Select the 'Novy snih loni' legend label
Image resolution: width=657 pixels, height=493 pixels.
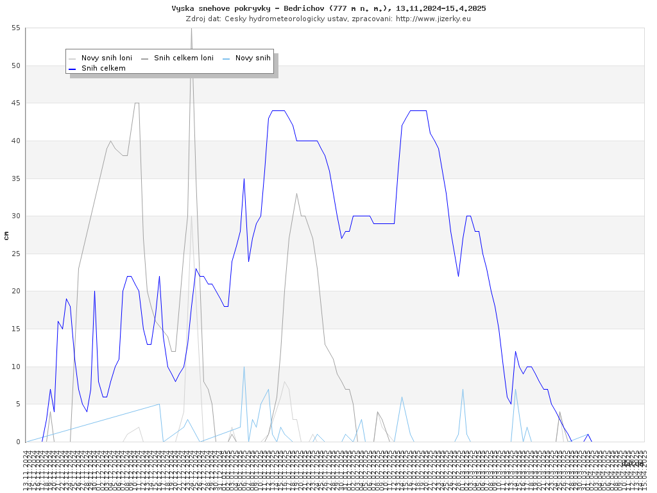coord(107,58)
